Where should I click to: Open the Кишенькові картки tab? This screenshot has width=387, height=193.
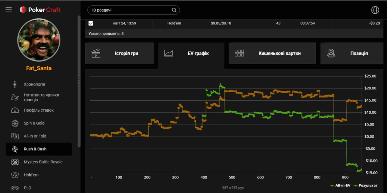click(272, 53)
